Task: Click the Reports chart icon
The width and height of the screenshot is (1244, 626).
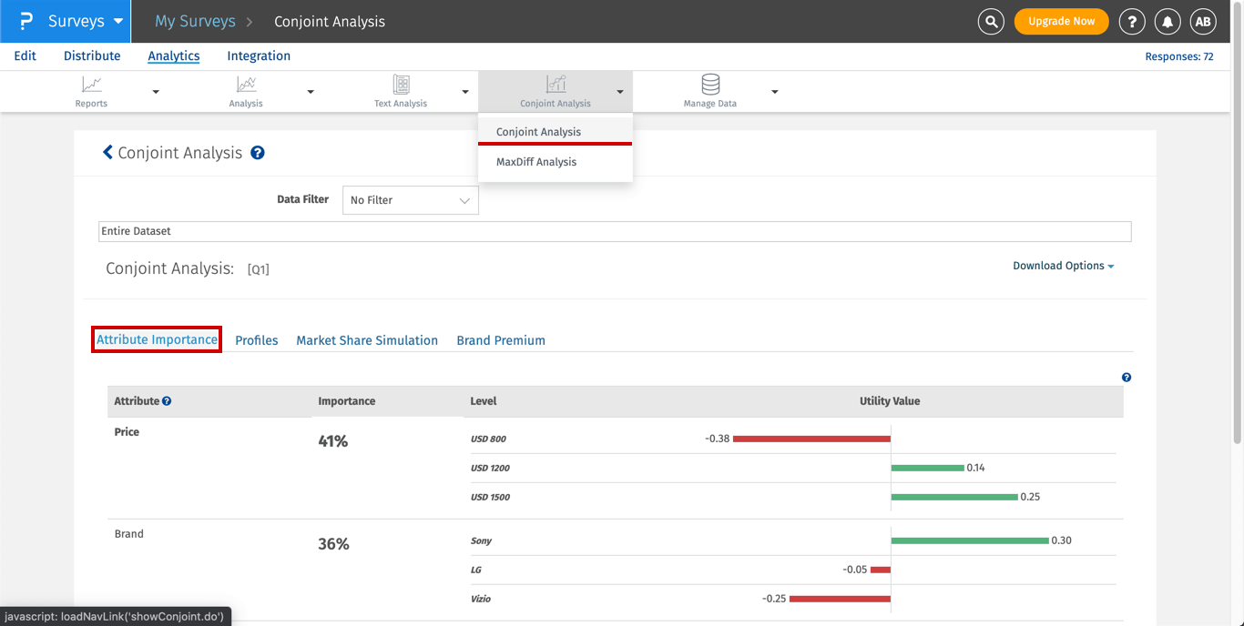Action: [x=91, y=86]
